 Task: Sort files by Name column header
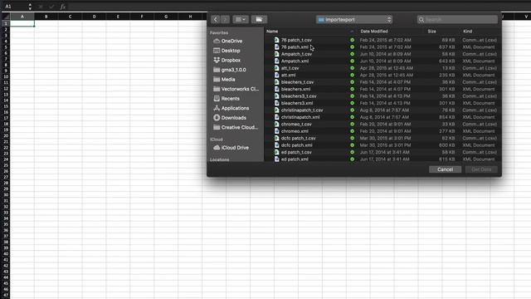(x=272, y=32)
